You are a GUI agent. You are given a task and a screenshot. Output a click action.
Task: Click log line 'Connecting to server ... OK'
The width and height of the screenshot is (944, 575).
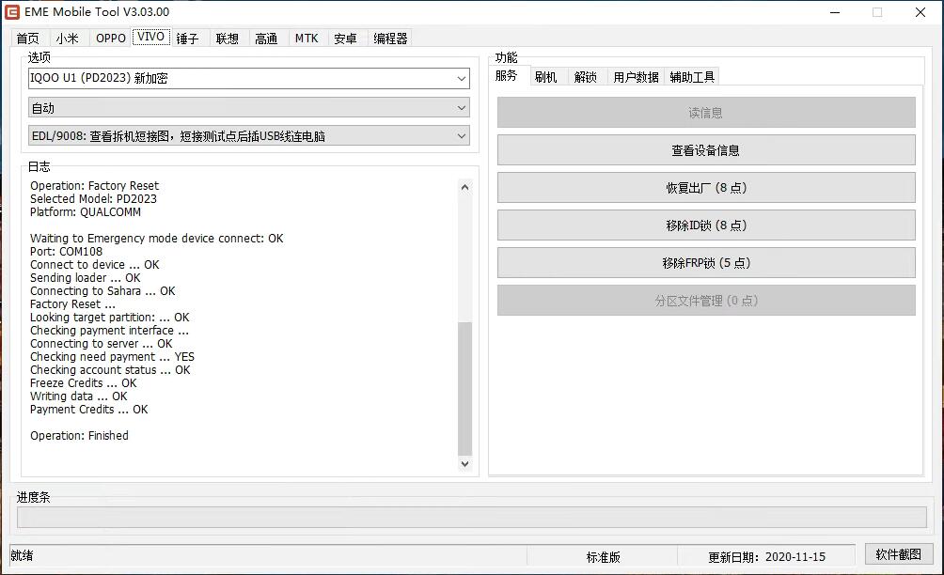tap(102, 344)
